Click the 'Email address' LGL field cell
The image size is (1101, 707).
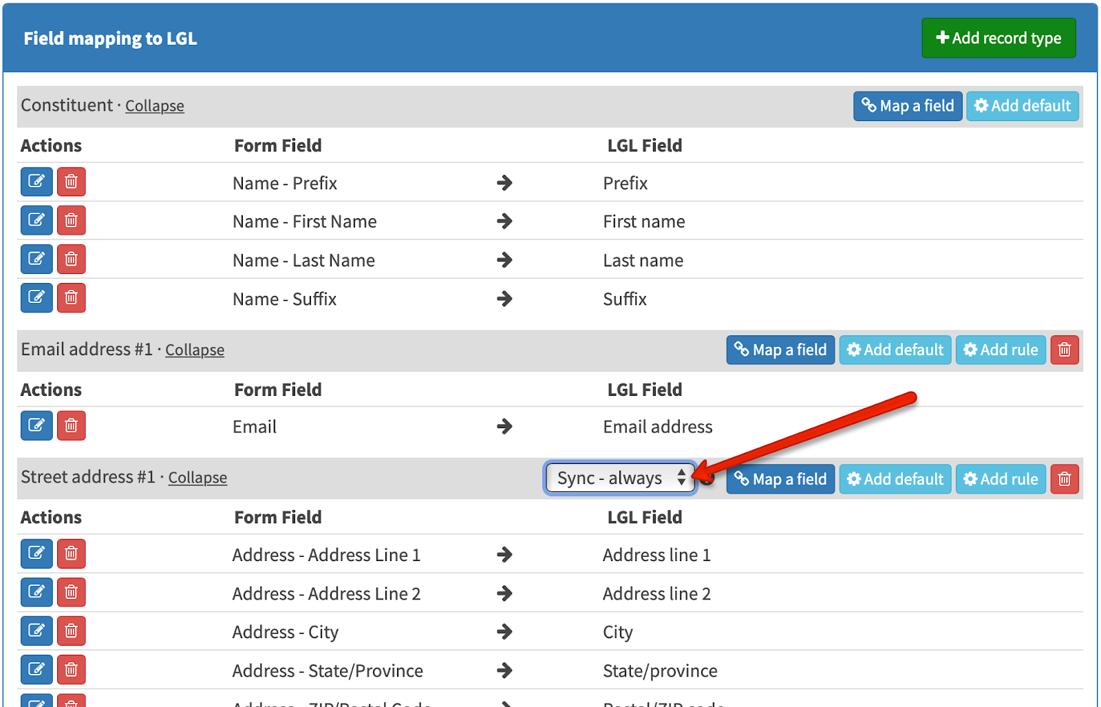click(x=658, y=427)
